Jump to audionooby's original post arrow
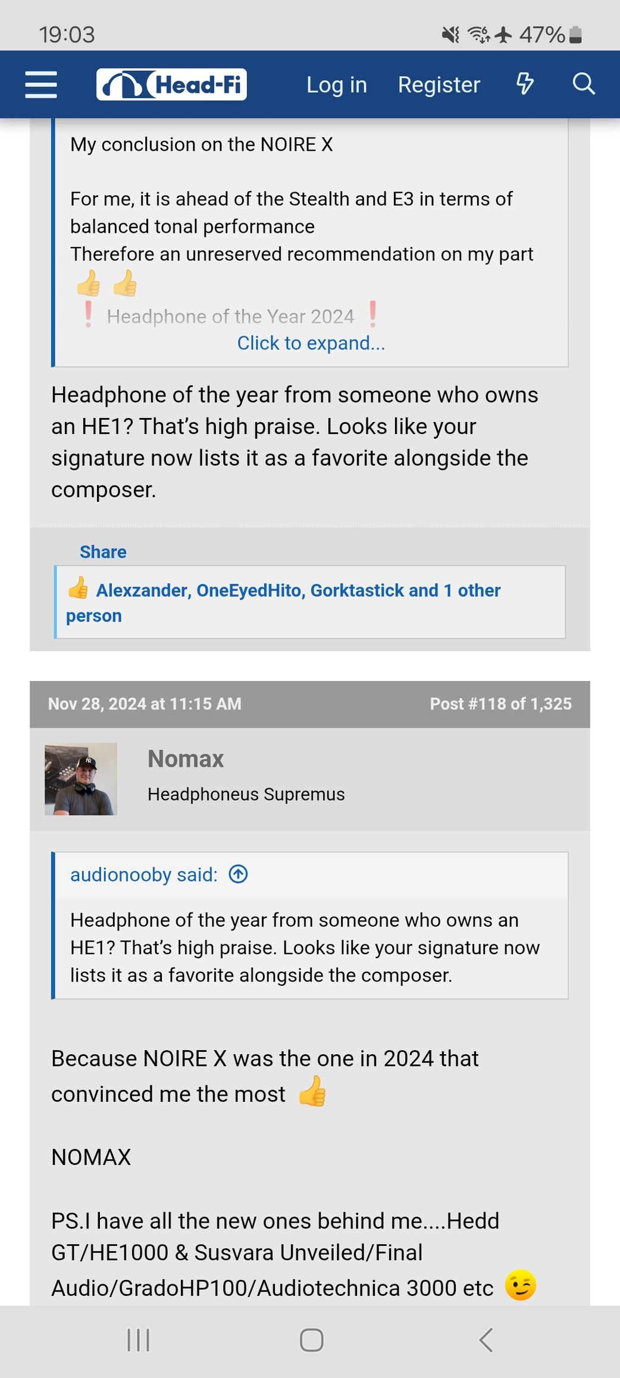 [239, 874]
